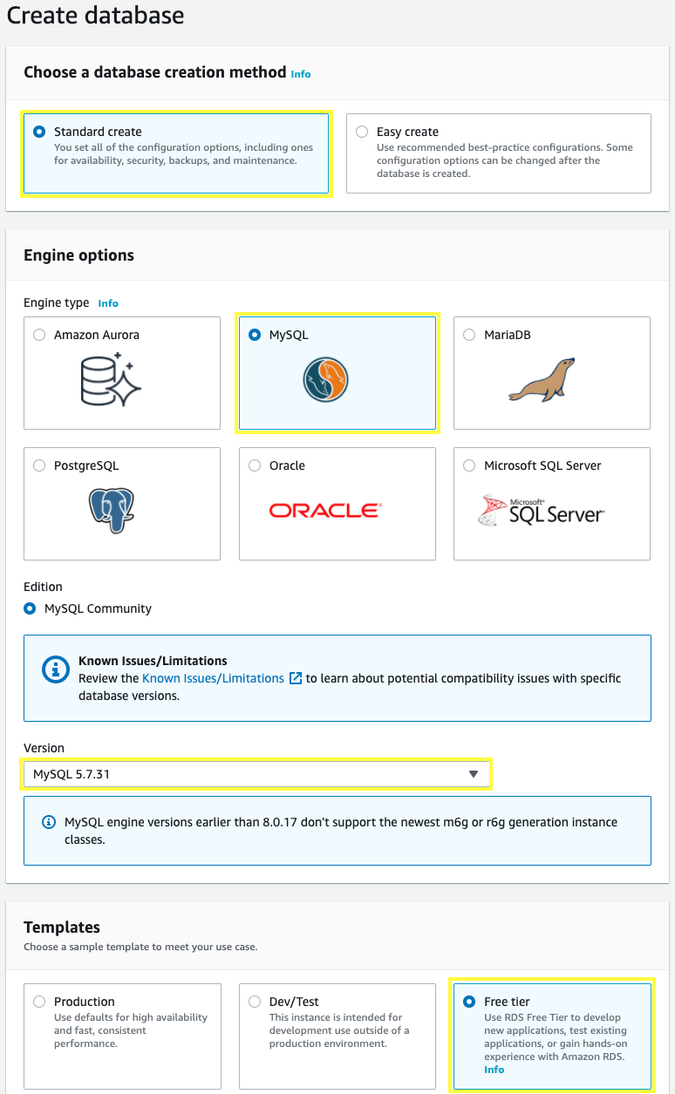675x1094 pixels.
Task: Click the Version dropdown arrow
Action: 474,774
